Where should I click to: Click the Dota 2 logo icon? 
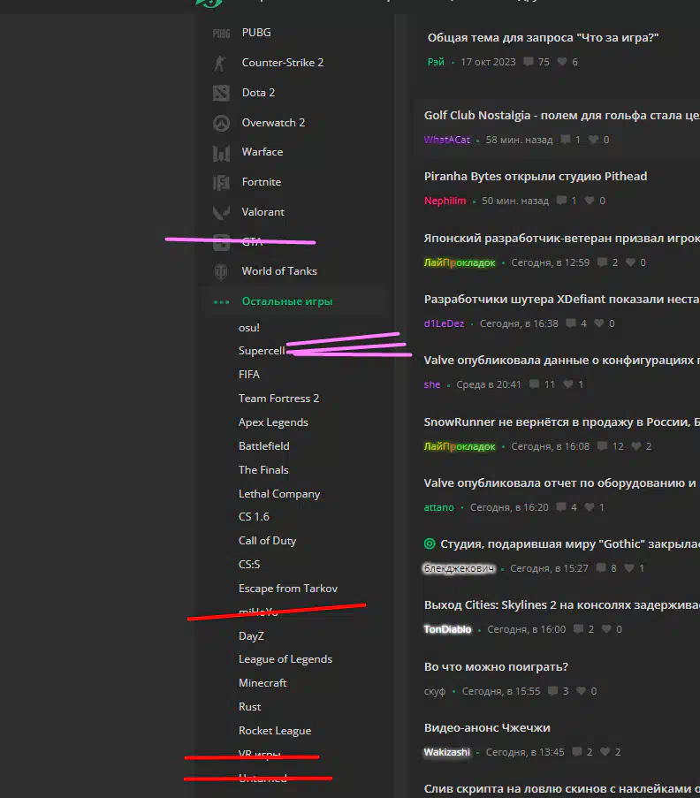pos(221,93)
